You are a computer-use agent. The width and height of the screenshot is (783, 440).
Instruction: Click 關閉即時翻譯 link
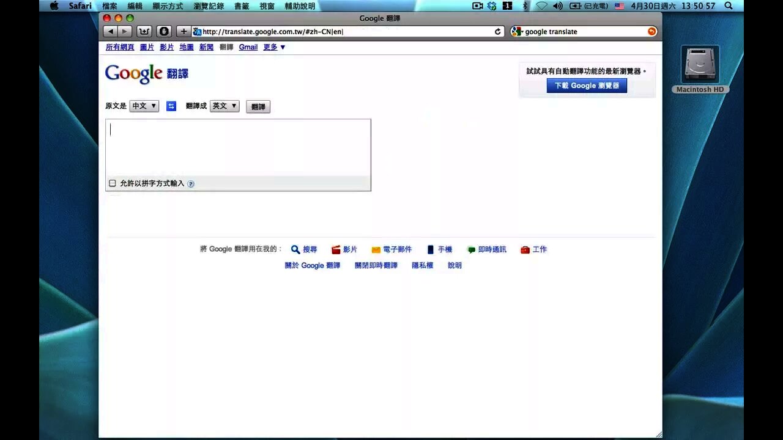[x=376, y=266]
